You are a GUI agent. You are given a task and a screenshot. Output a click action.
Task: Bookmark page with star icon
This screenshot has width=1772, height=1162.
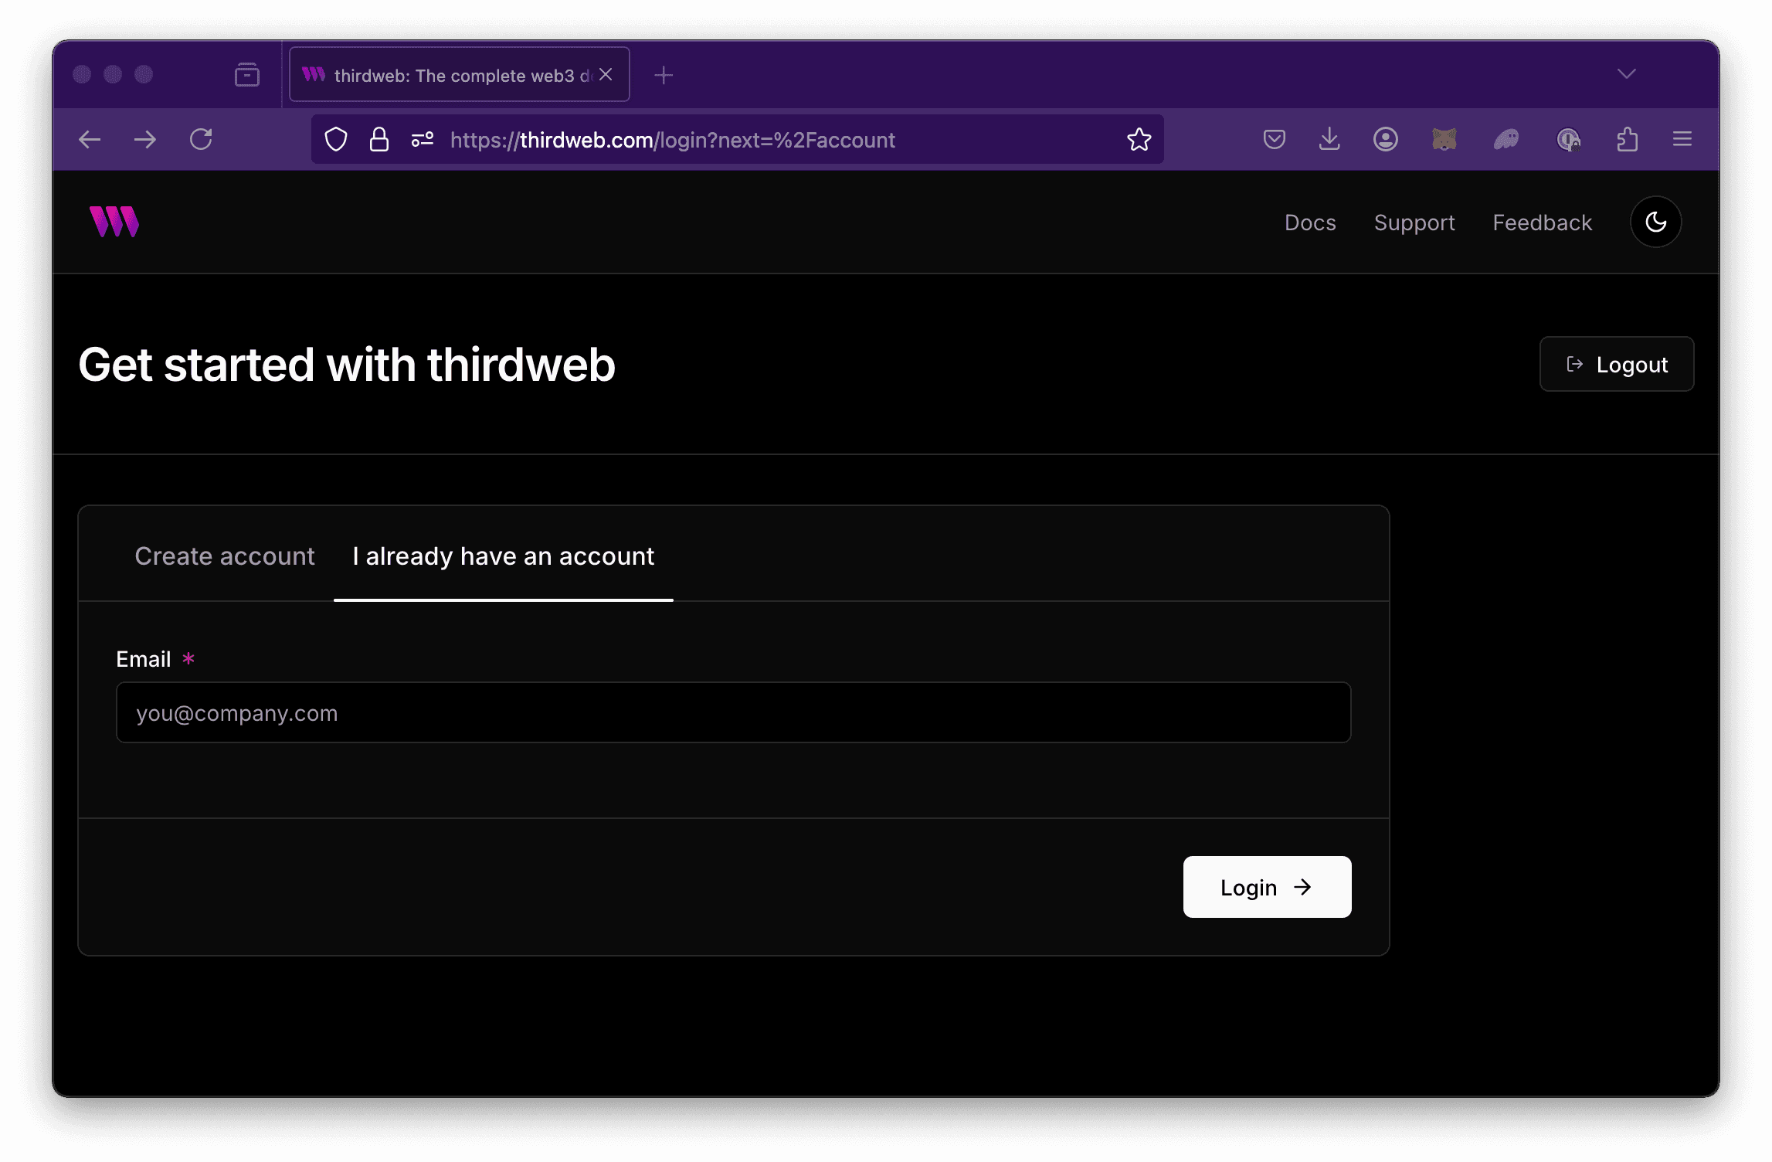[1139, 140]
